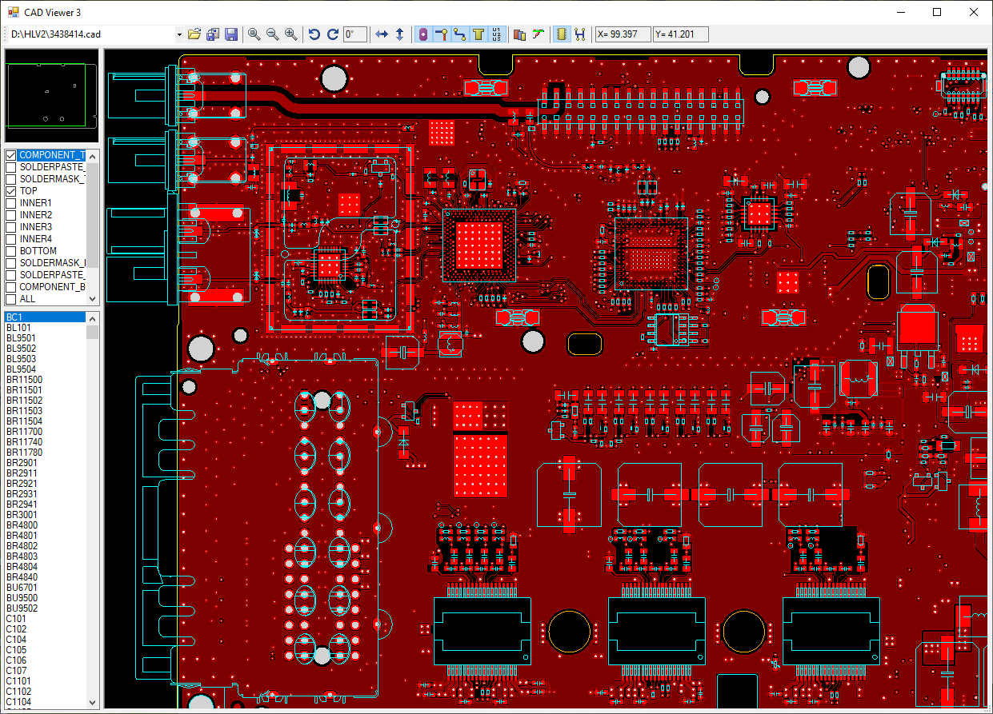
Task: Toggle the U1 U2 U3 reference labels icon
Action: [496, 34]
